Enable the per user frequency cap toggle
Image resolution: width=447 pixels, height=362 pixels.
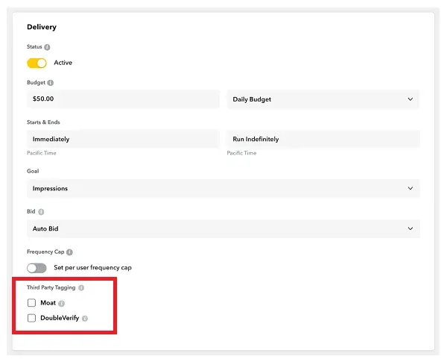point(37,267)
